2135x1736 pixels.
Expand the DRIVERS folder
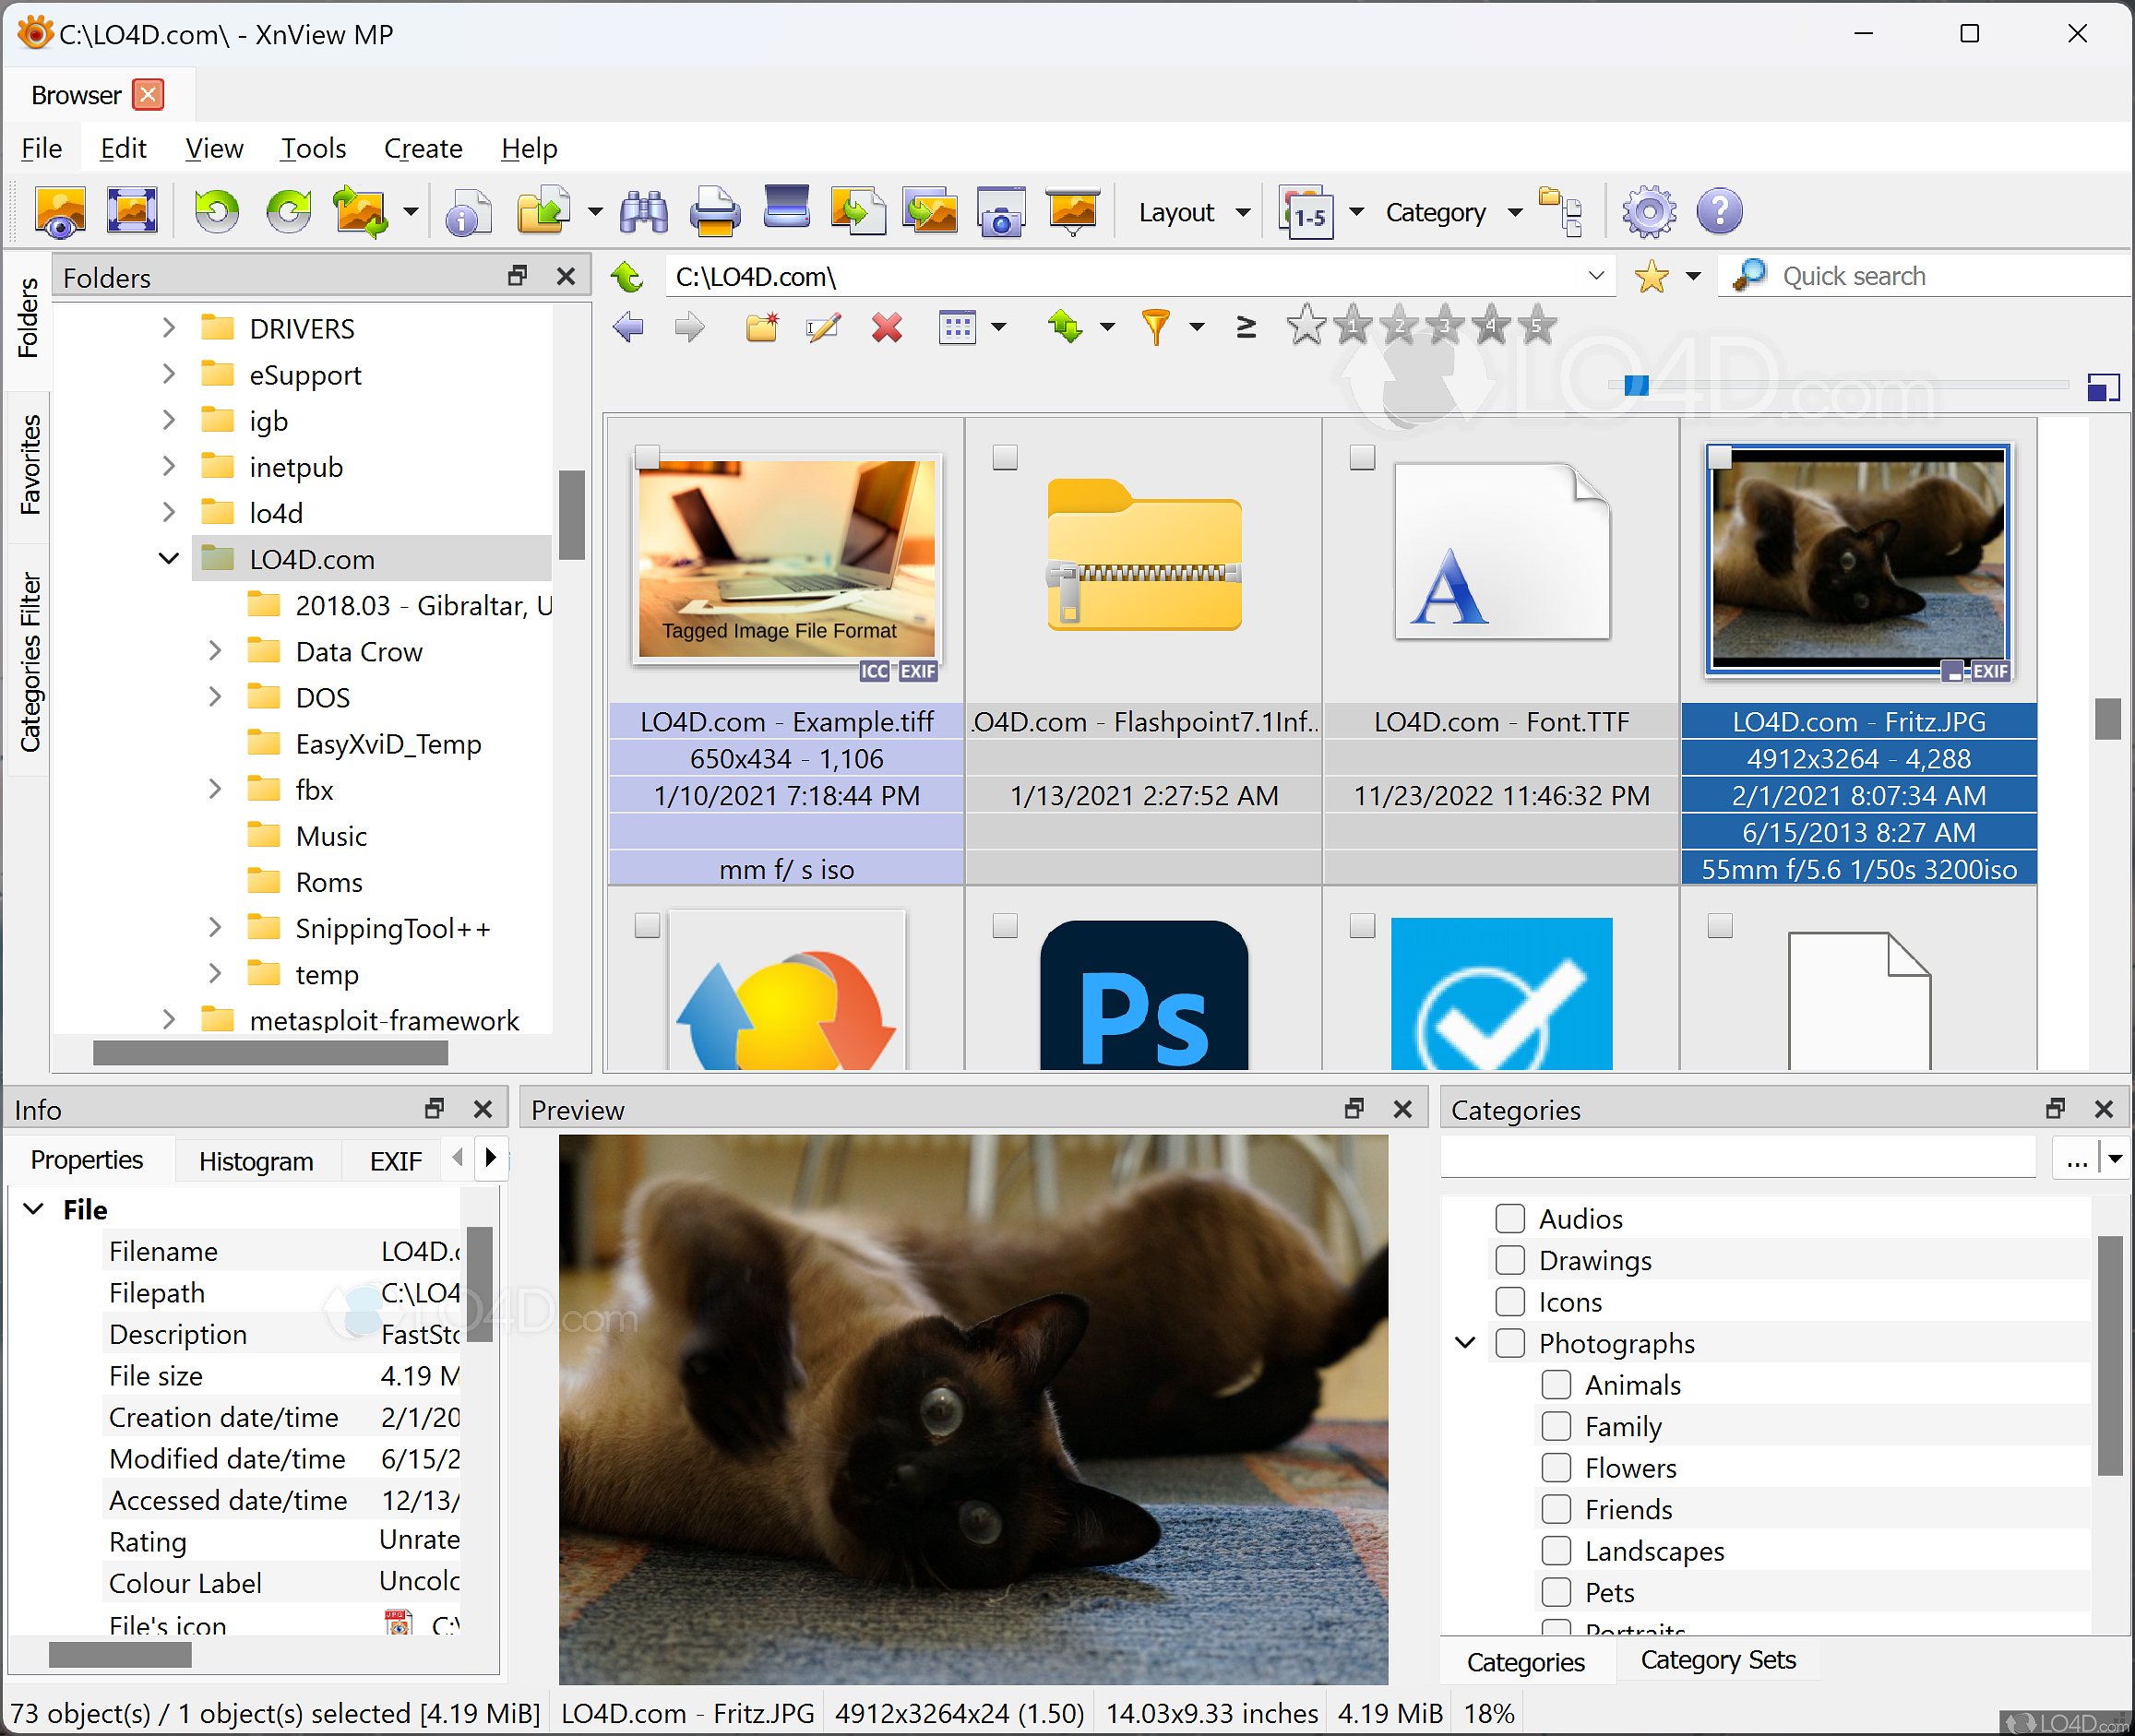[x=168, y=328]
